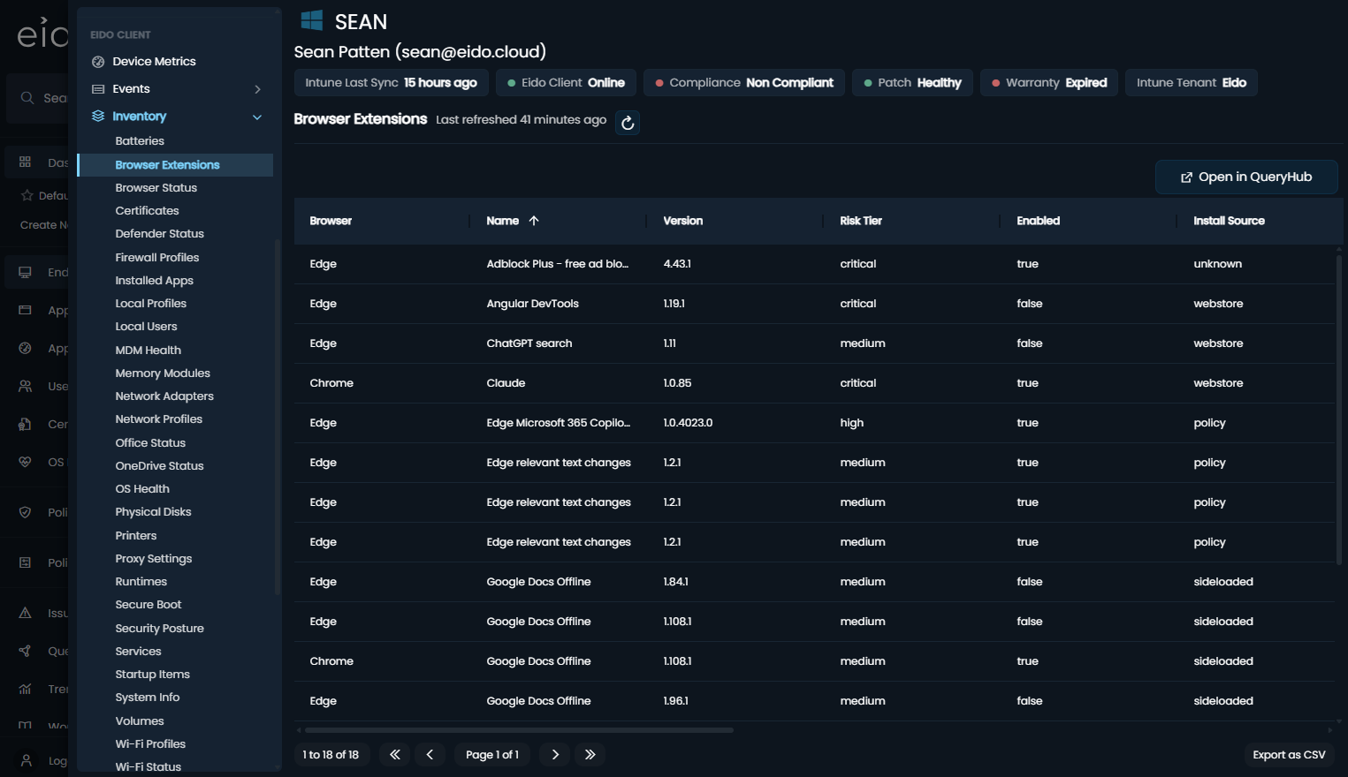Click the star Default favorite icon

tap(27, 195)
